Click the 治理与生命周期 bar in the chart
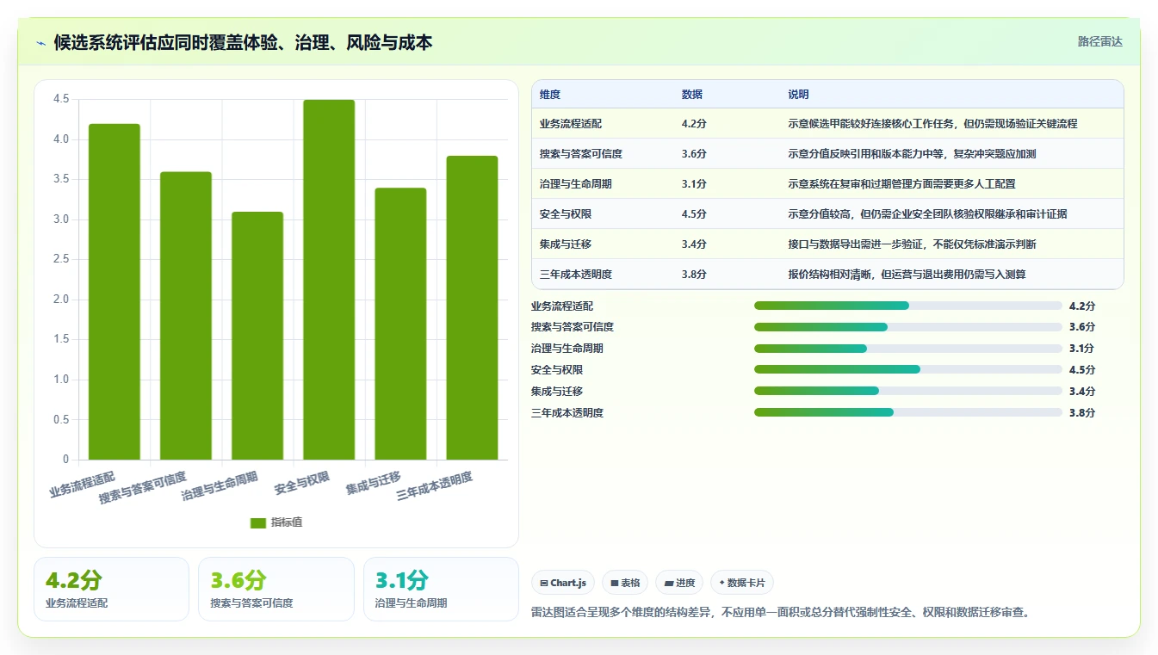This screenshot has height=655, width=1158. [257, 336]
